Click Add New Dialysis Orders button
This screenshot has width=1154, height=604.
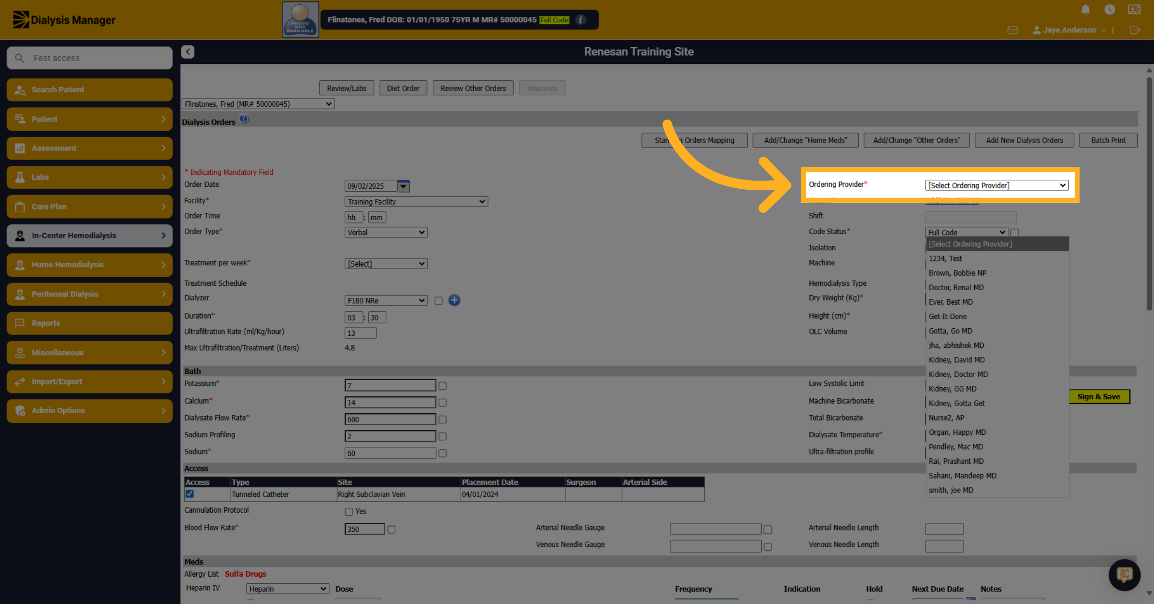click(1024, 140)
